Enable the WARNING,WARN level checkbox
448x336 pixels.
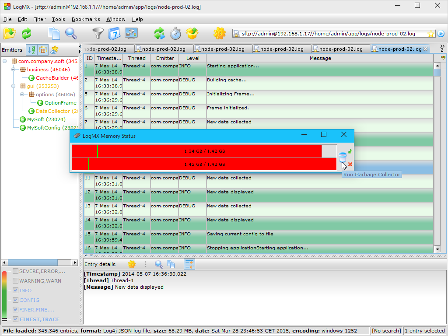tap(16, 280)
